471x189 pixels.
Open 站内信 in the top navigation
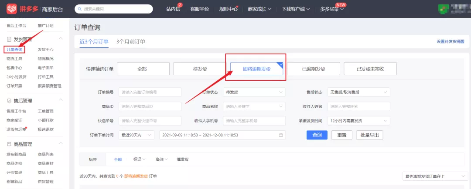tap(173, 9)
